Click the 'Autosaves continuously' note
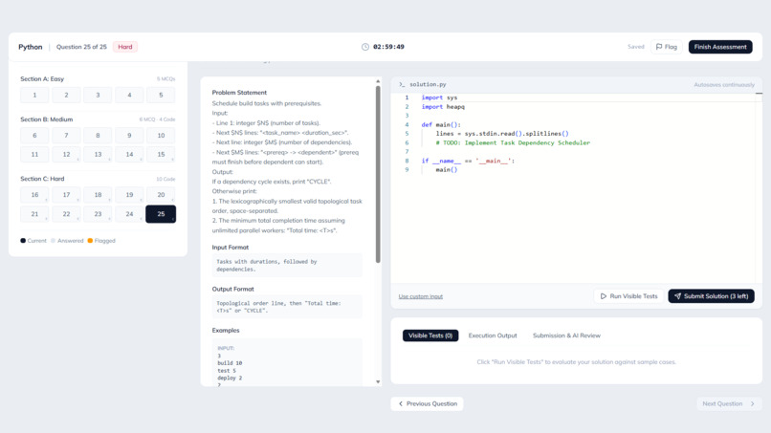This screenshot has width=771, height=433. 724,85
